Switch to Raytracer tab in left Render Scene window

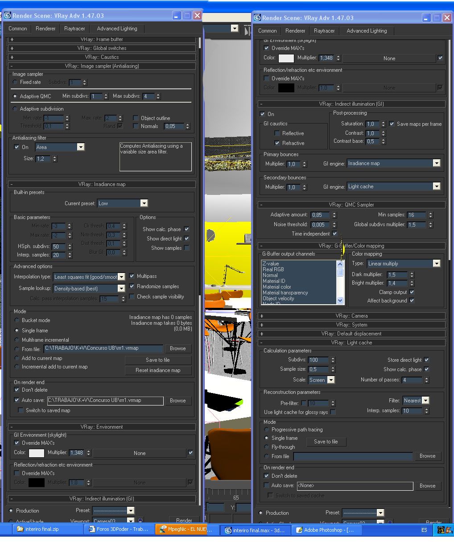[x=74, y=29]
